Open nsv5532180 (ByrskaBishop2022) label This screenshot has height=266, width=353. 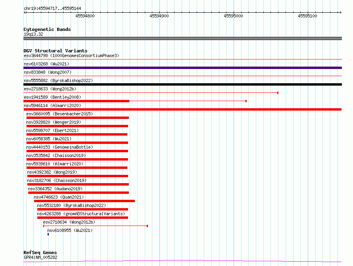click(x=71, y=205)
